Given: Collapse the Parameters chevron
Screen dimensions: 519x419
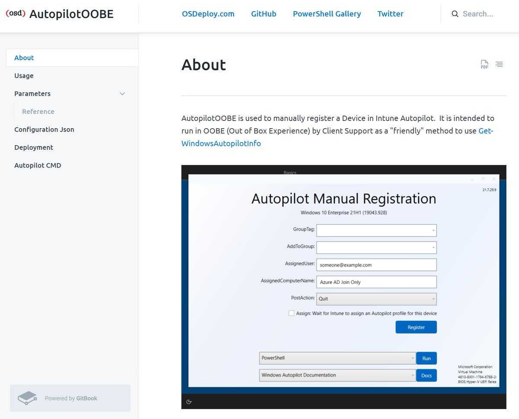Looking at the screenshot, I should tap(122, 93).
